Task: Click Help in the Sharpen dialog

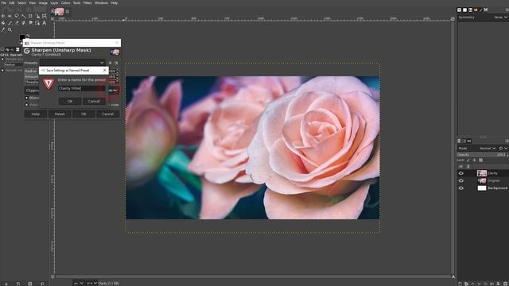Action: click(x=35, y=114)
